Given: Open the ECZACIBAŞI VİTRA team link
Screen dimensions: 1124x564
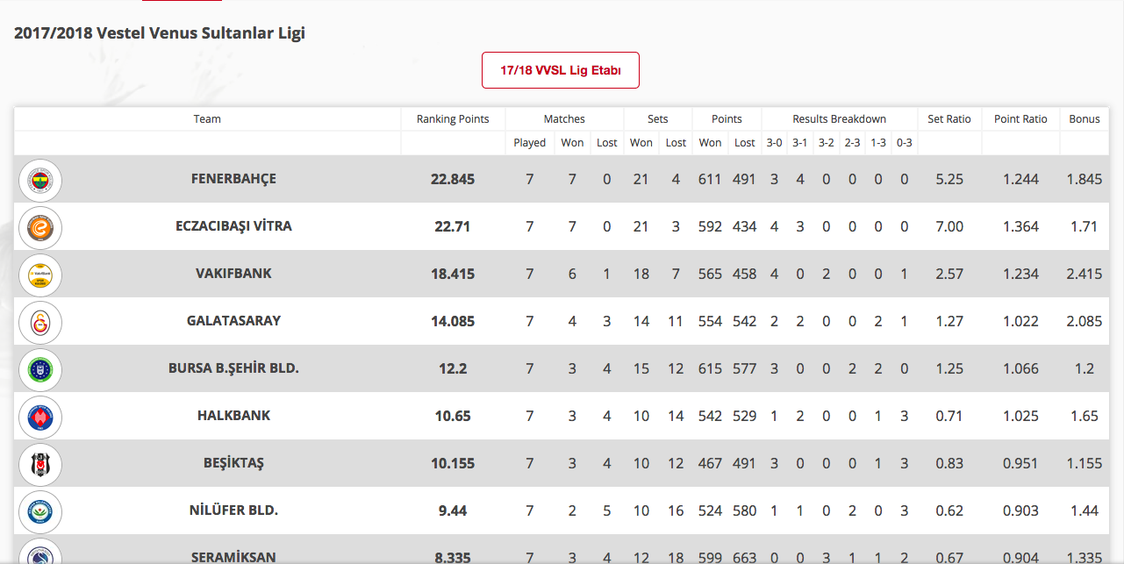Looking at the screenshot, I should coord(233,226).
